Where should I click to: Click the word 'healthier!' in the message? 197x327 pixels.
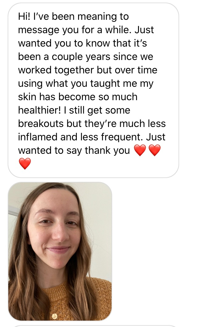coord(40,110)
